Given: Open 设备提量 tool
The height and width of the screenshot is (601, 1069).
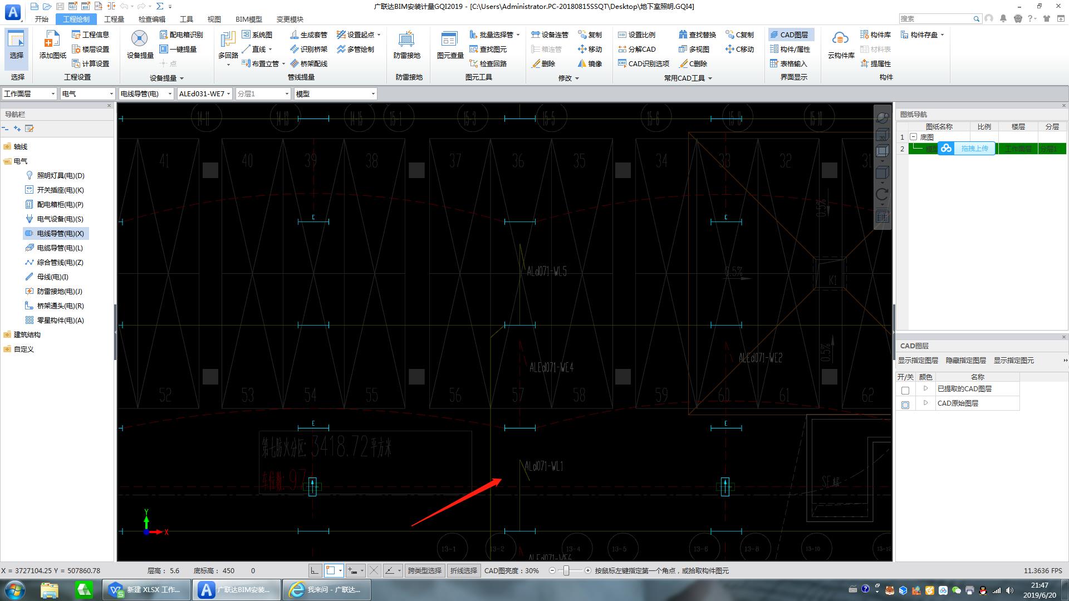Looking at the screenshot, I should 140,46.
